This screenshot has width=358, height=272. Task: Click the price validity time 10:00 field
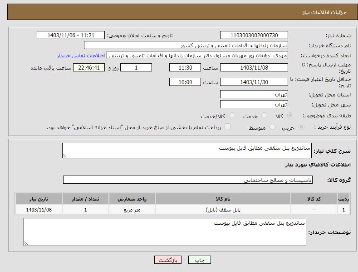pyautogui.click(x=185, y=82)
